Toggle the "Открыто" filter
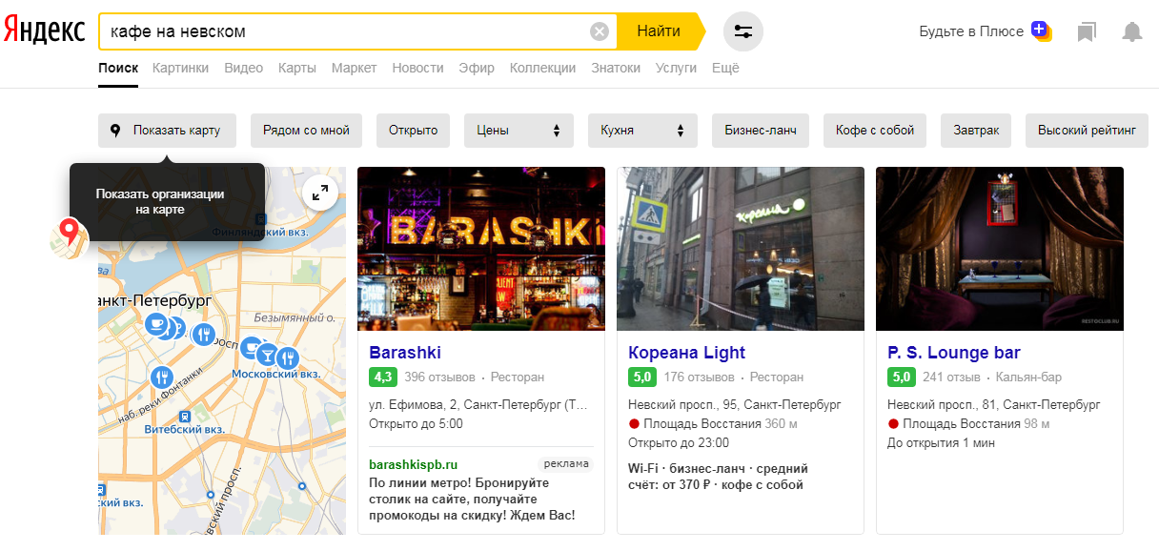The height and width of the screenshot is (551, 1159). (413, 131)
